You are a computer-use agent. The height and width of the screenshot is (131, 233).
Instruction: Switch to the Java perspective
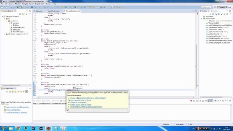click(x=229, y=7)
